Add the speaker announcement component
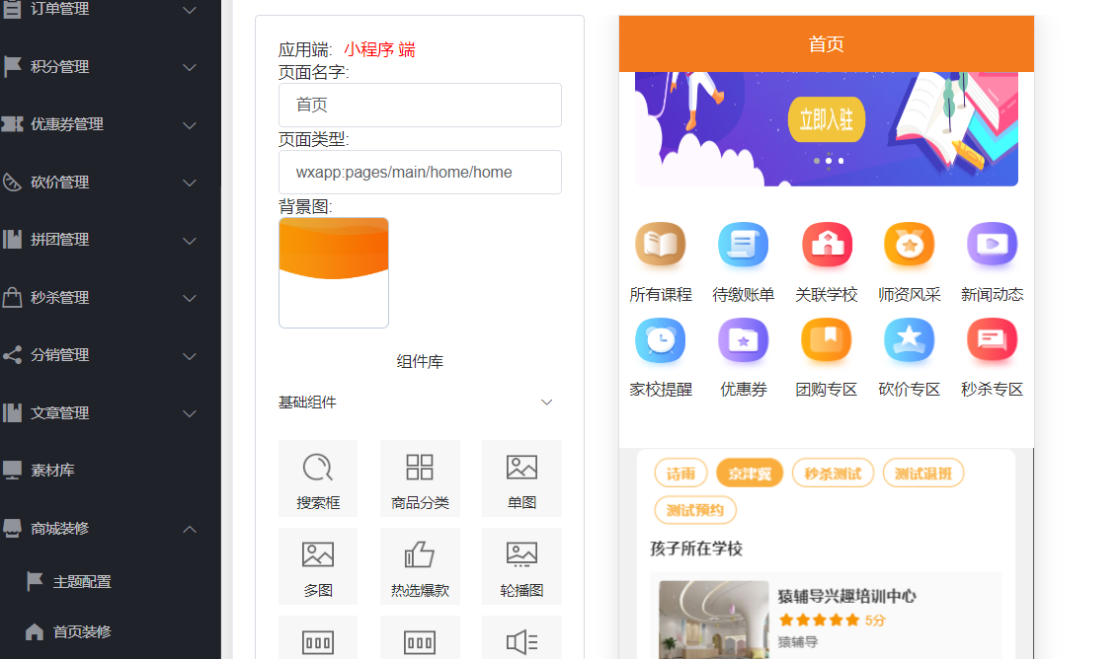This screenshot has height=659, width=1119. point(521,638)
